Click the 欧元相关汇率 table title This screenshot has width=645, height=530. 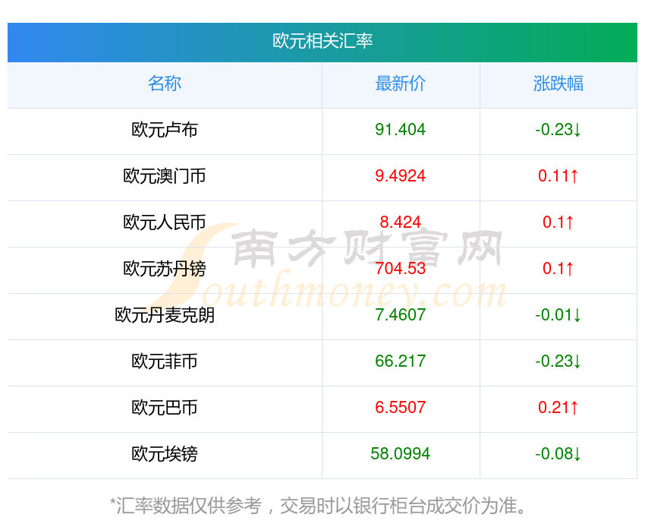[x=322, y=41]
